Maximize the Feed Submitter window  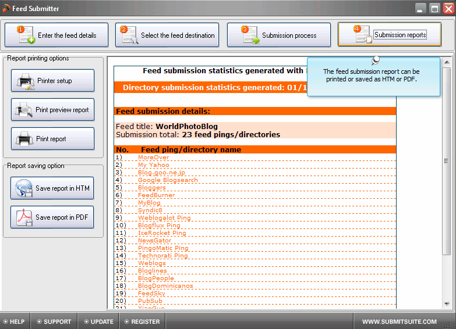coord(435,8)
